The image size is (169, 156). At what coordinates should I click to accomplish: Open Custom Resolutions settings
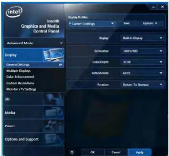pos(20,83)
